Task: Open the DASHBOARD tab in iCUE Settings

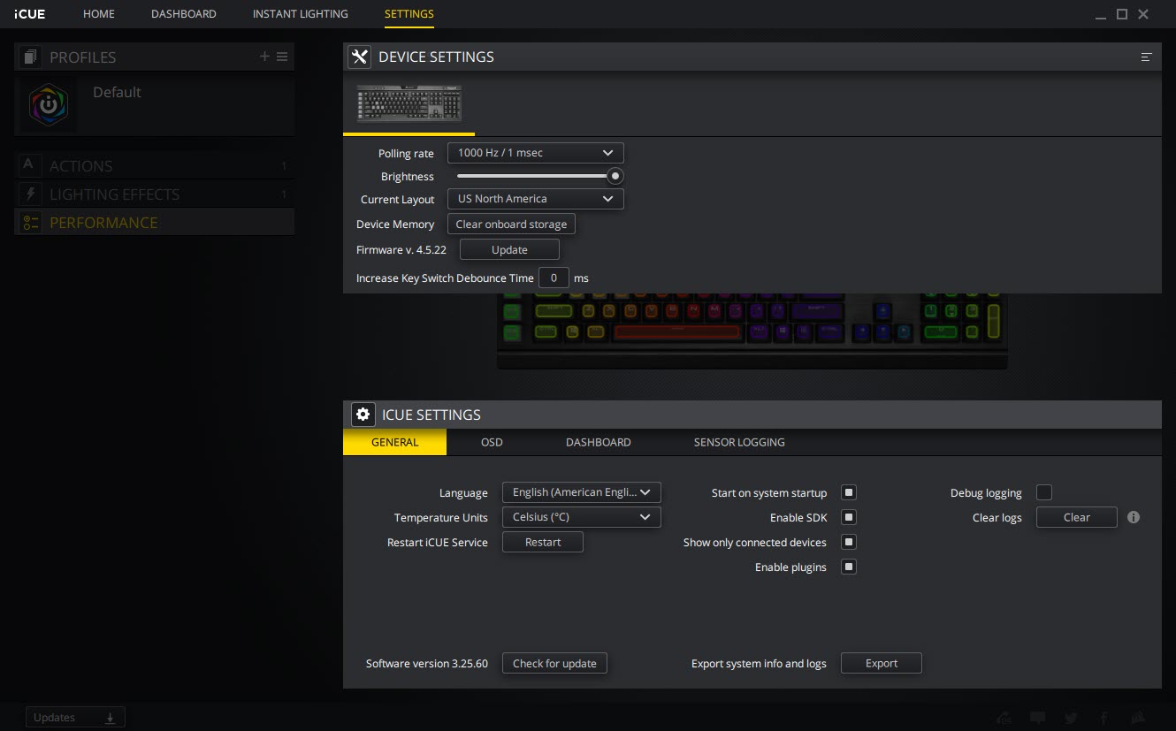Action: coord(599,442)
